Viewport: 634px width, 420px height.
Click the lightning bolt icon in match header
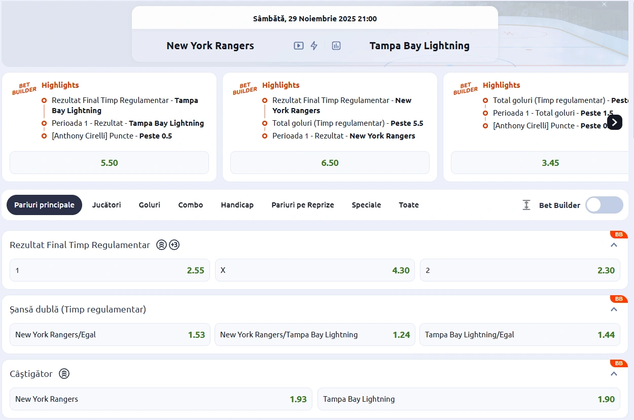tap(314, 46)
